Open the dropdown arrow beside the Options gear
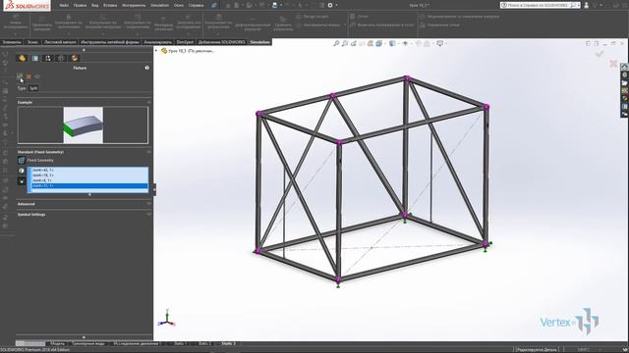The width and height of the screenshot is (629, 353). point(336,5)
